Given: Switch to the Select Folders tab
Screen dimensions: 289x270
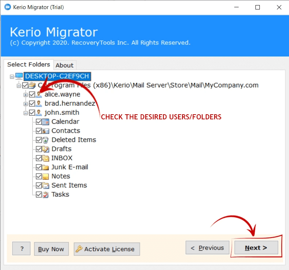Looking at the screenshot, I should point(28,64).
